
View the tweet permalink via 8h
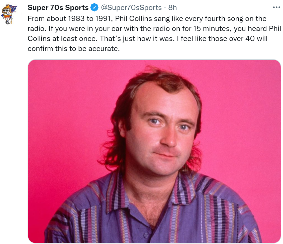click(172, 7)
